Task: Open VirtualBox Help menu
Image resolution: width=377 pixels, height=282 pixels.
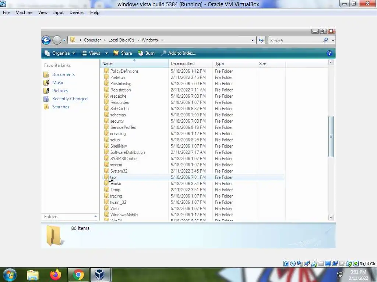Action: 95,12
